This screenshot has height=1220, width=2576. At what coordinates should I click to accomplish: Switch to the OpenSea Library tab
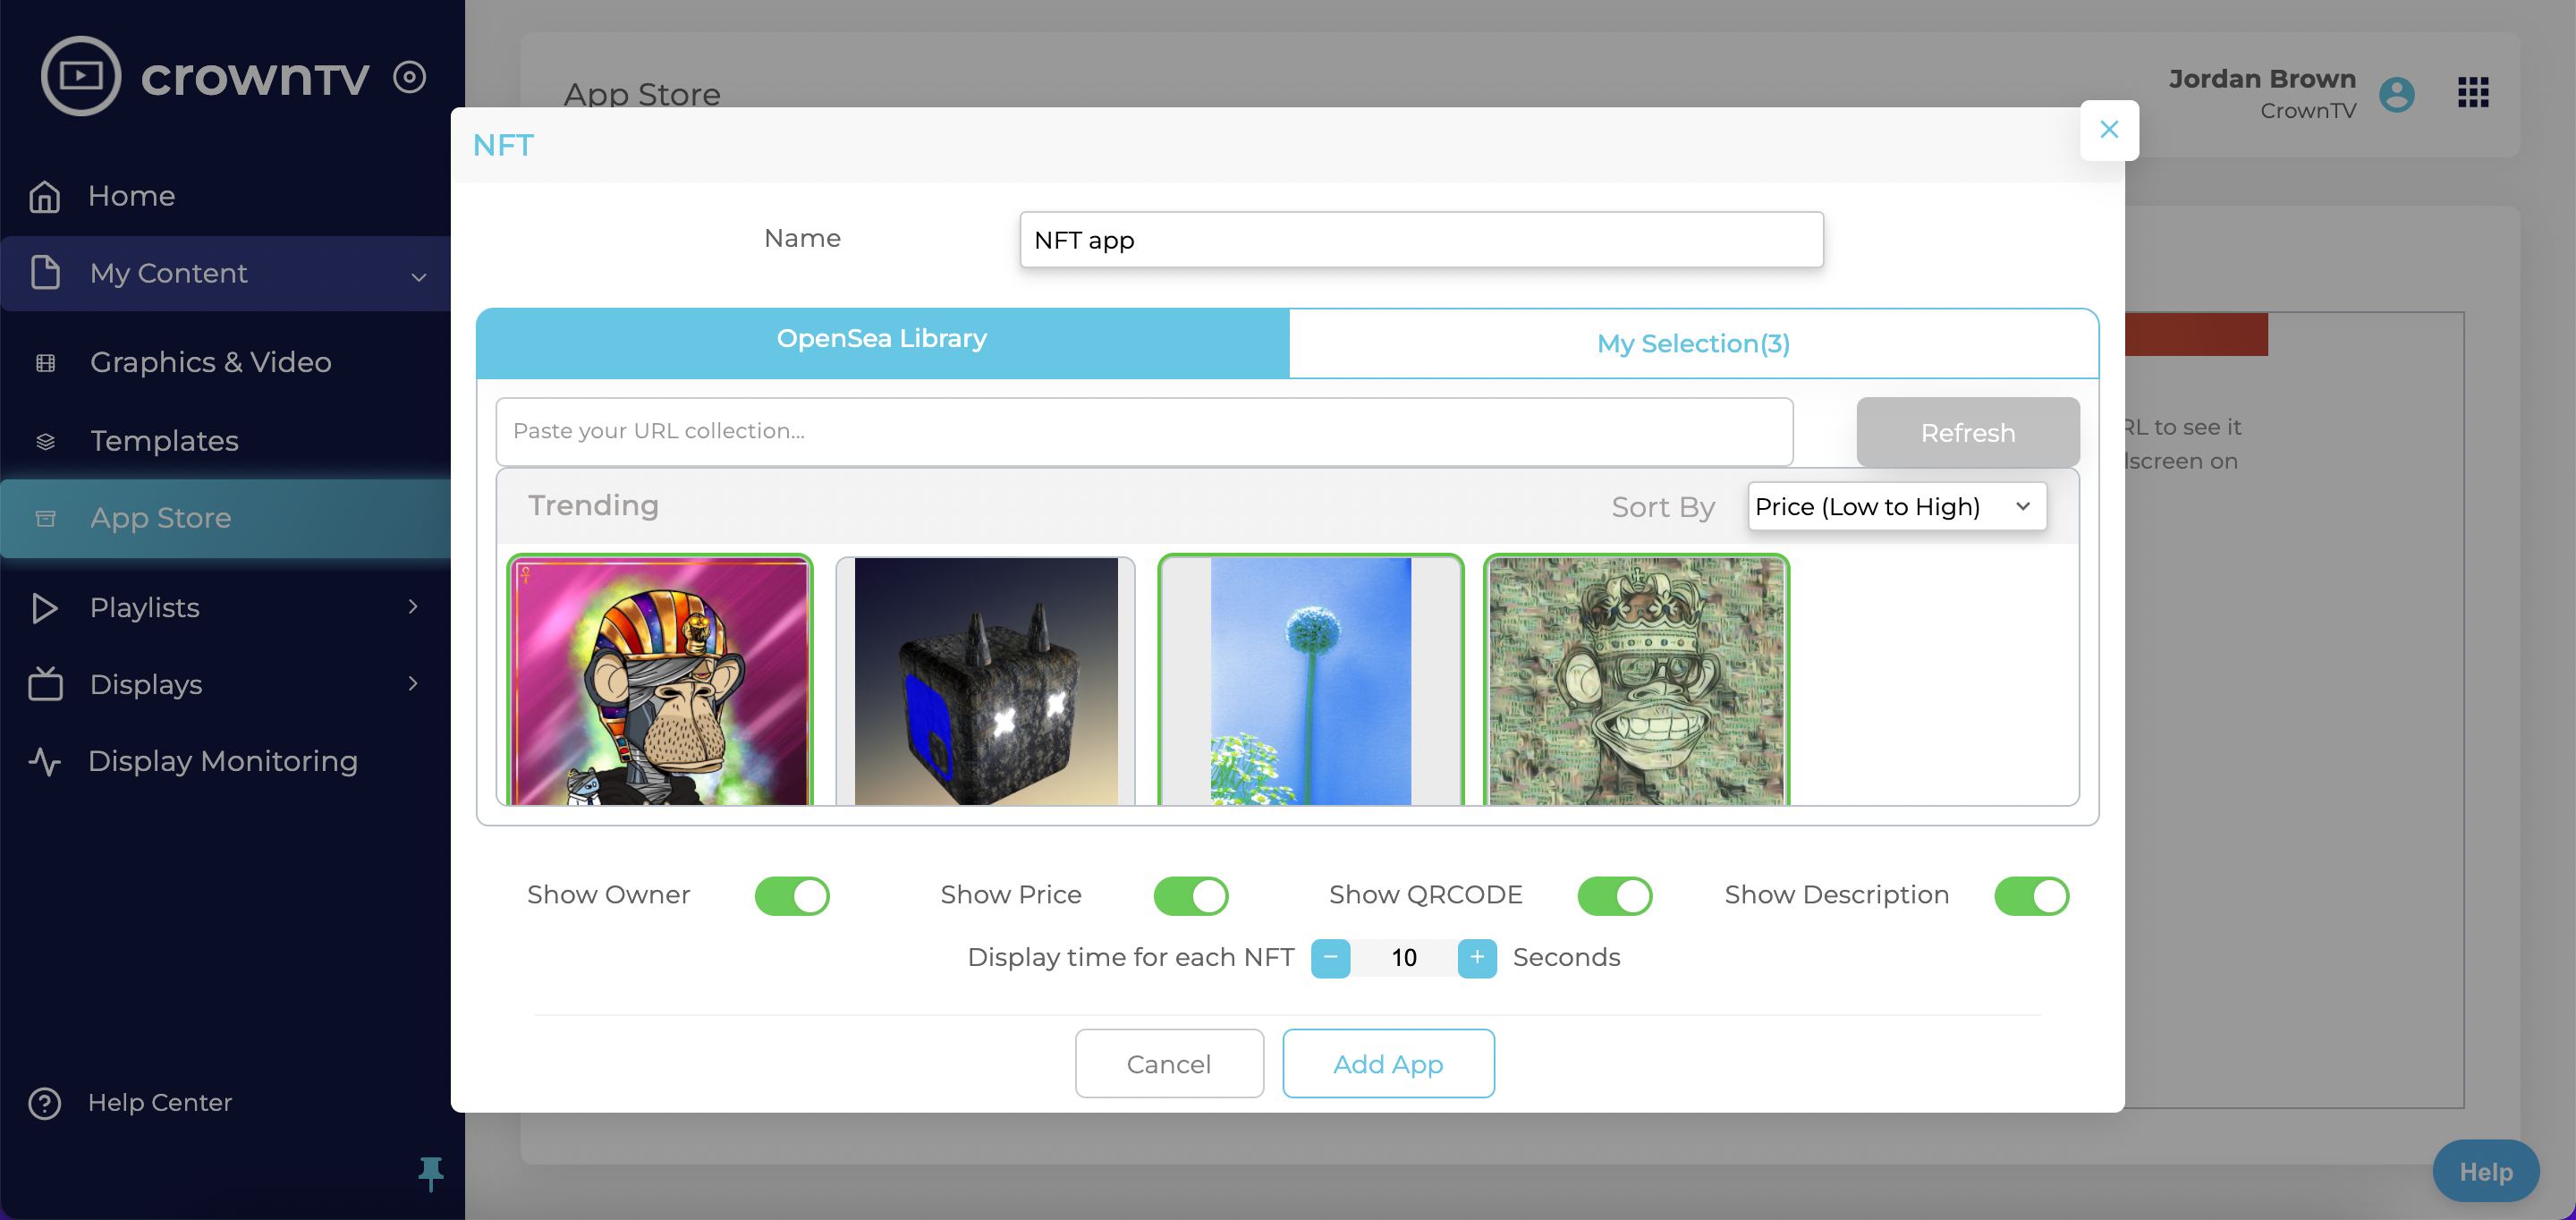882,341
